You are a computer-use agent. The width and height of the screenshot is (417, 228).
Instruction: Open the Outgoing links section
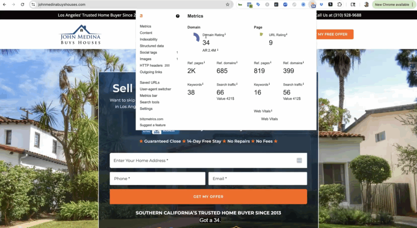(151, 72)
